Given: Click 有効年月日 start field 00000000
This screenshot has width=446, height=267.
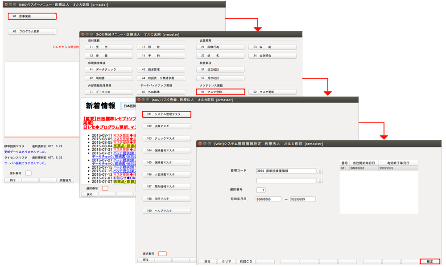Looking at the screenshot, I should coord(268,199).
